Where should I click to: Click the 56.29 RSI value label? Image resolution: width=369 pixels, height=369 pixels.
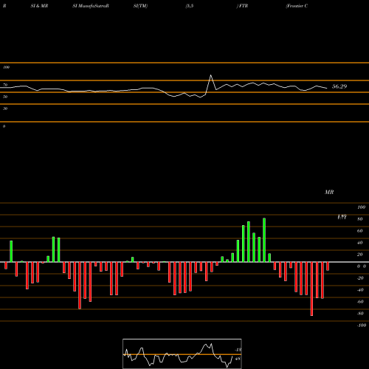(339, 86)
